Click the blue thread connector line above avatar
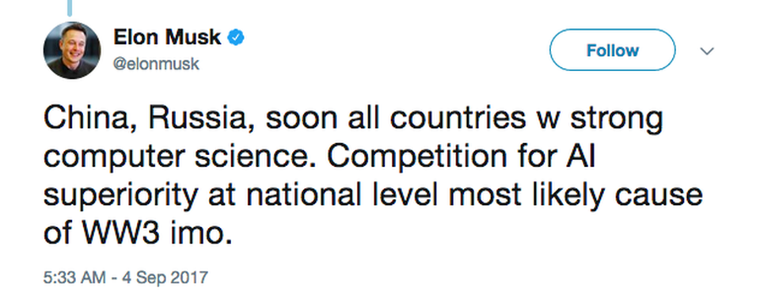Image resolution: width=760 pixels, height=299 pixels. point(70,7)
